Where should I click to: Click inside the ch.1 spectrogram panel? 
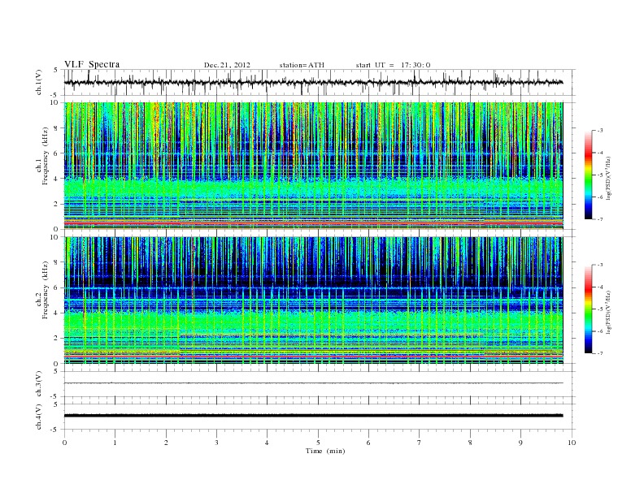(313, 166)
